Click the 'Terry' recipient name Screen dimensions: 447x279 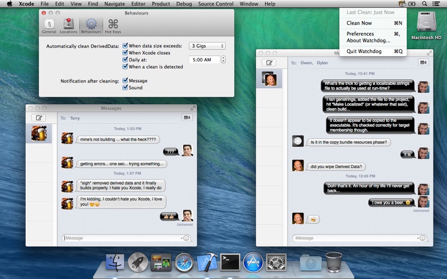pos(75,118)
